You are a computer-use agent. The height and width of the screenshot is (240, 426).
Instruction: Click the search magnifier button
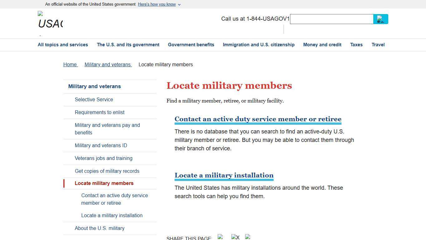click(380, 19)
